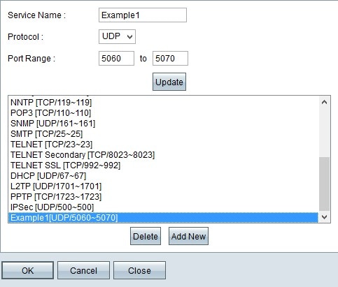Click the scroll down arrow of service list

324,217
